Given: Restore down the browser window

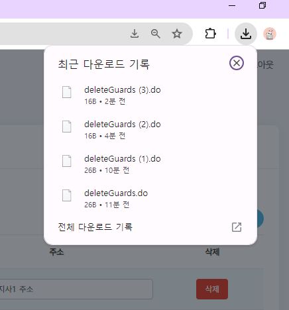Looking at the screenshot, I should tap(262, 5).
